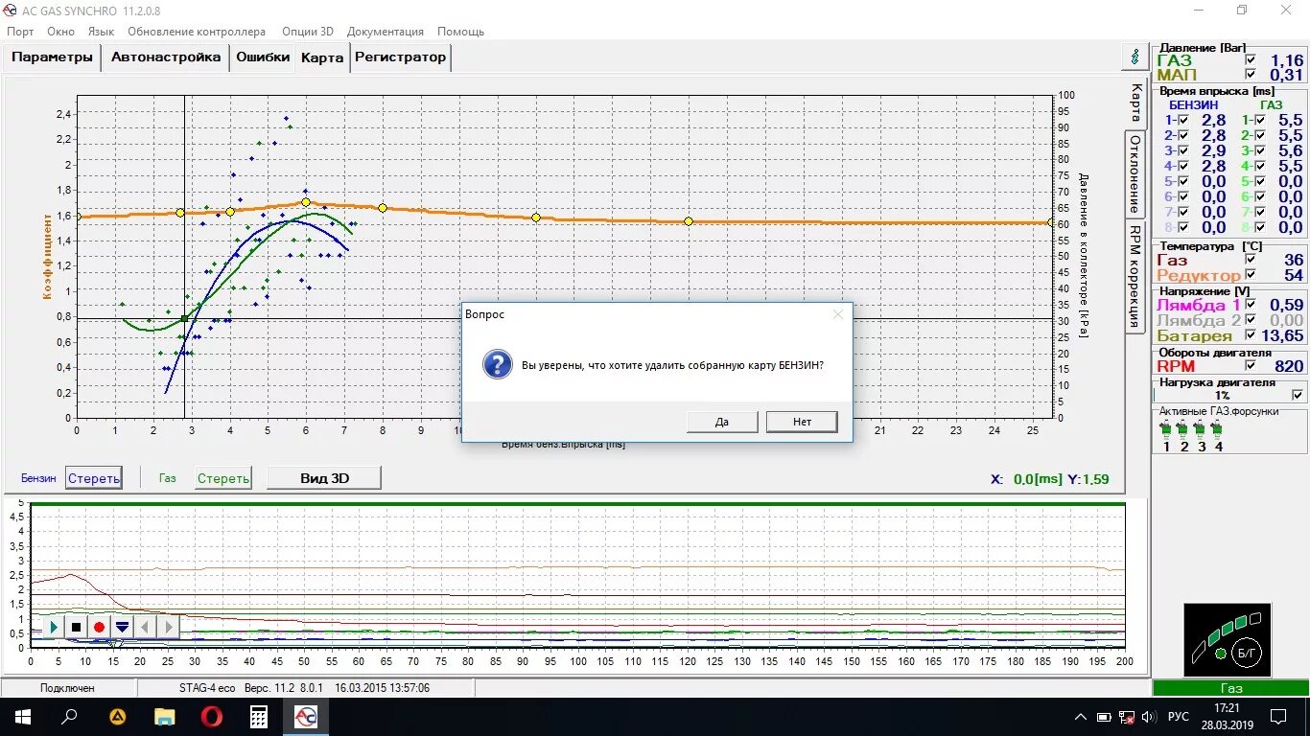Click the Вид 3D button

pyautogui.click(x=325, y=477)
